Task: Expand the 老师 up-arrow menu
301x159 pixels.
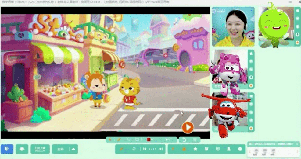Action: pos(73,149)
